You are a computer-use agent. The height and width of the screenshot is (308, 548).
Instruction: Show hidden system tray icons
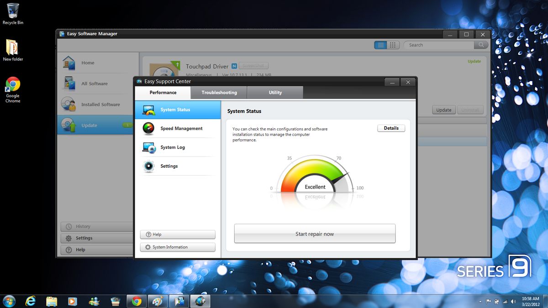480,302
